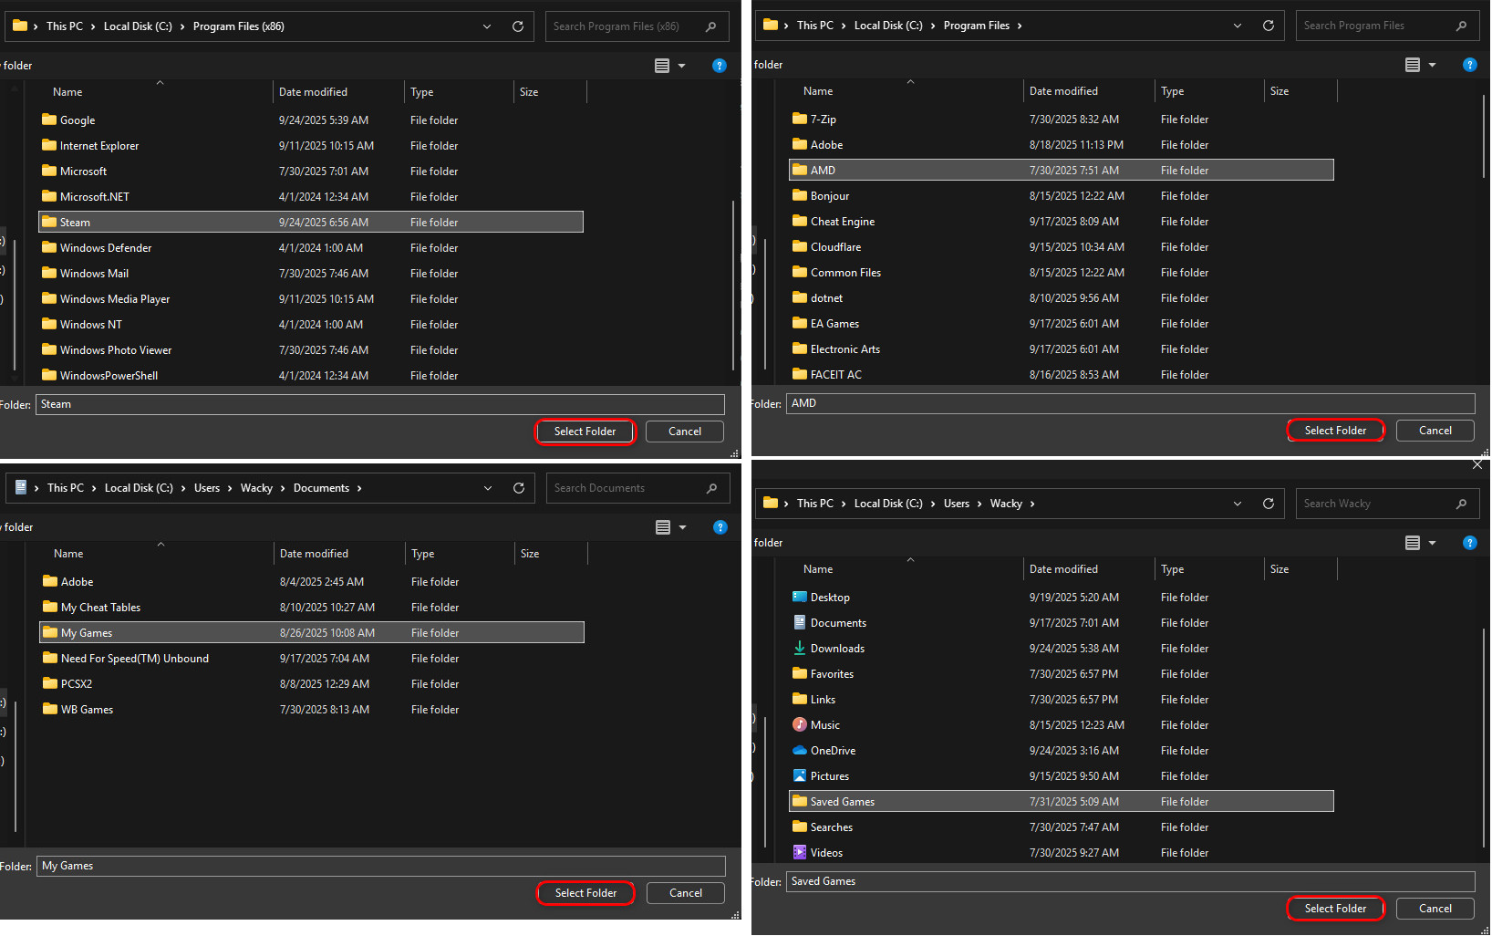Expand address history dropdown in Documents dialog
The height and width of the screenshot is (936, 1492).
click(x=488, y=488)
